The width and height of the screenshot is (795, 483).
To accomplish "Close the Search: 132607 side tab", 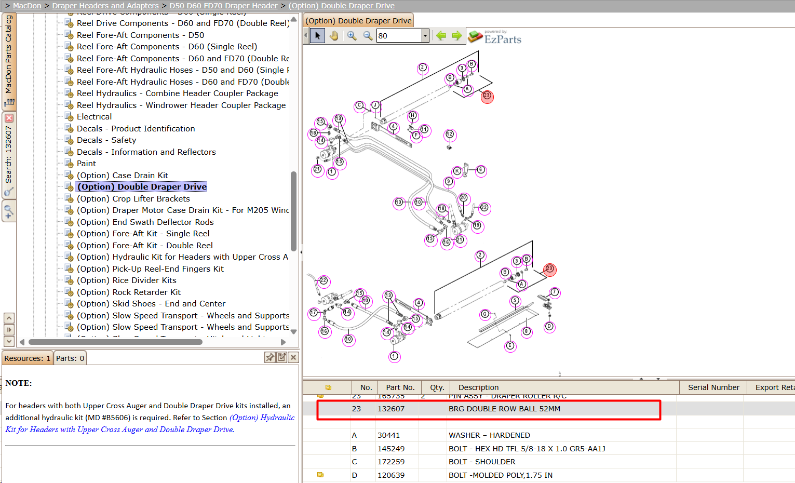I will [9, 118].
